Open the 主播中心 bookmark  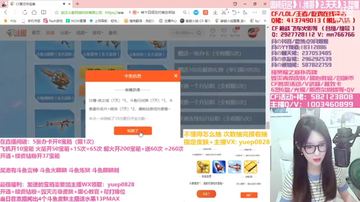pyautogui.click(x=168, y=21)
